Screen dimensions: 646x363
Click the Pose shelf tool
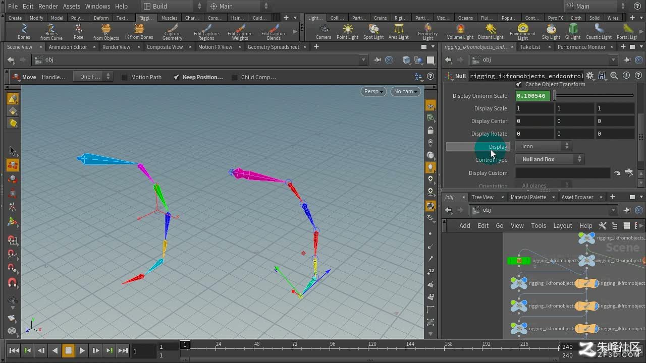[x=78, y=32]
